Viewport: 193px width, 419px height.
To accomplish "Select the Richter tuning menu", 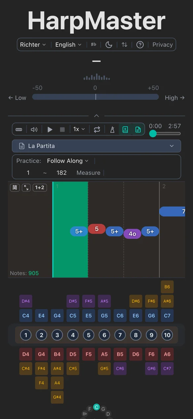I will point(33,44).
